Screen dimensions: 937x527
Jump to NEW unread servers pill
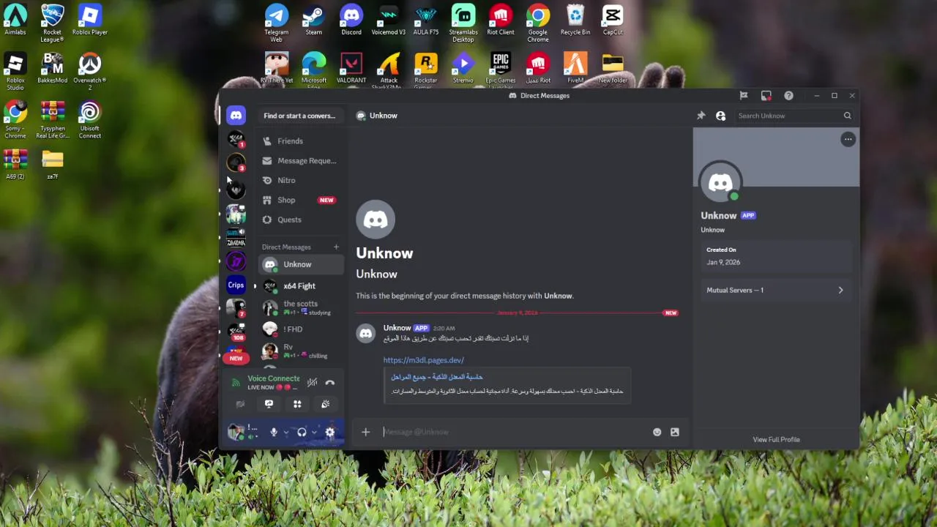pyautogui.click(x=236, y=359)
